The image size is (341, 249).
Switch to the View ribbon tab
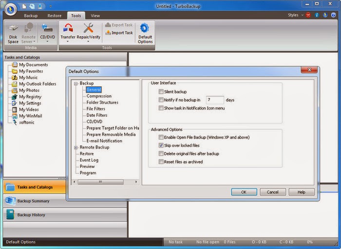pos(95,16)
